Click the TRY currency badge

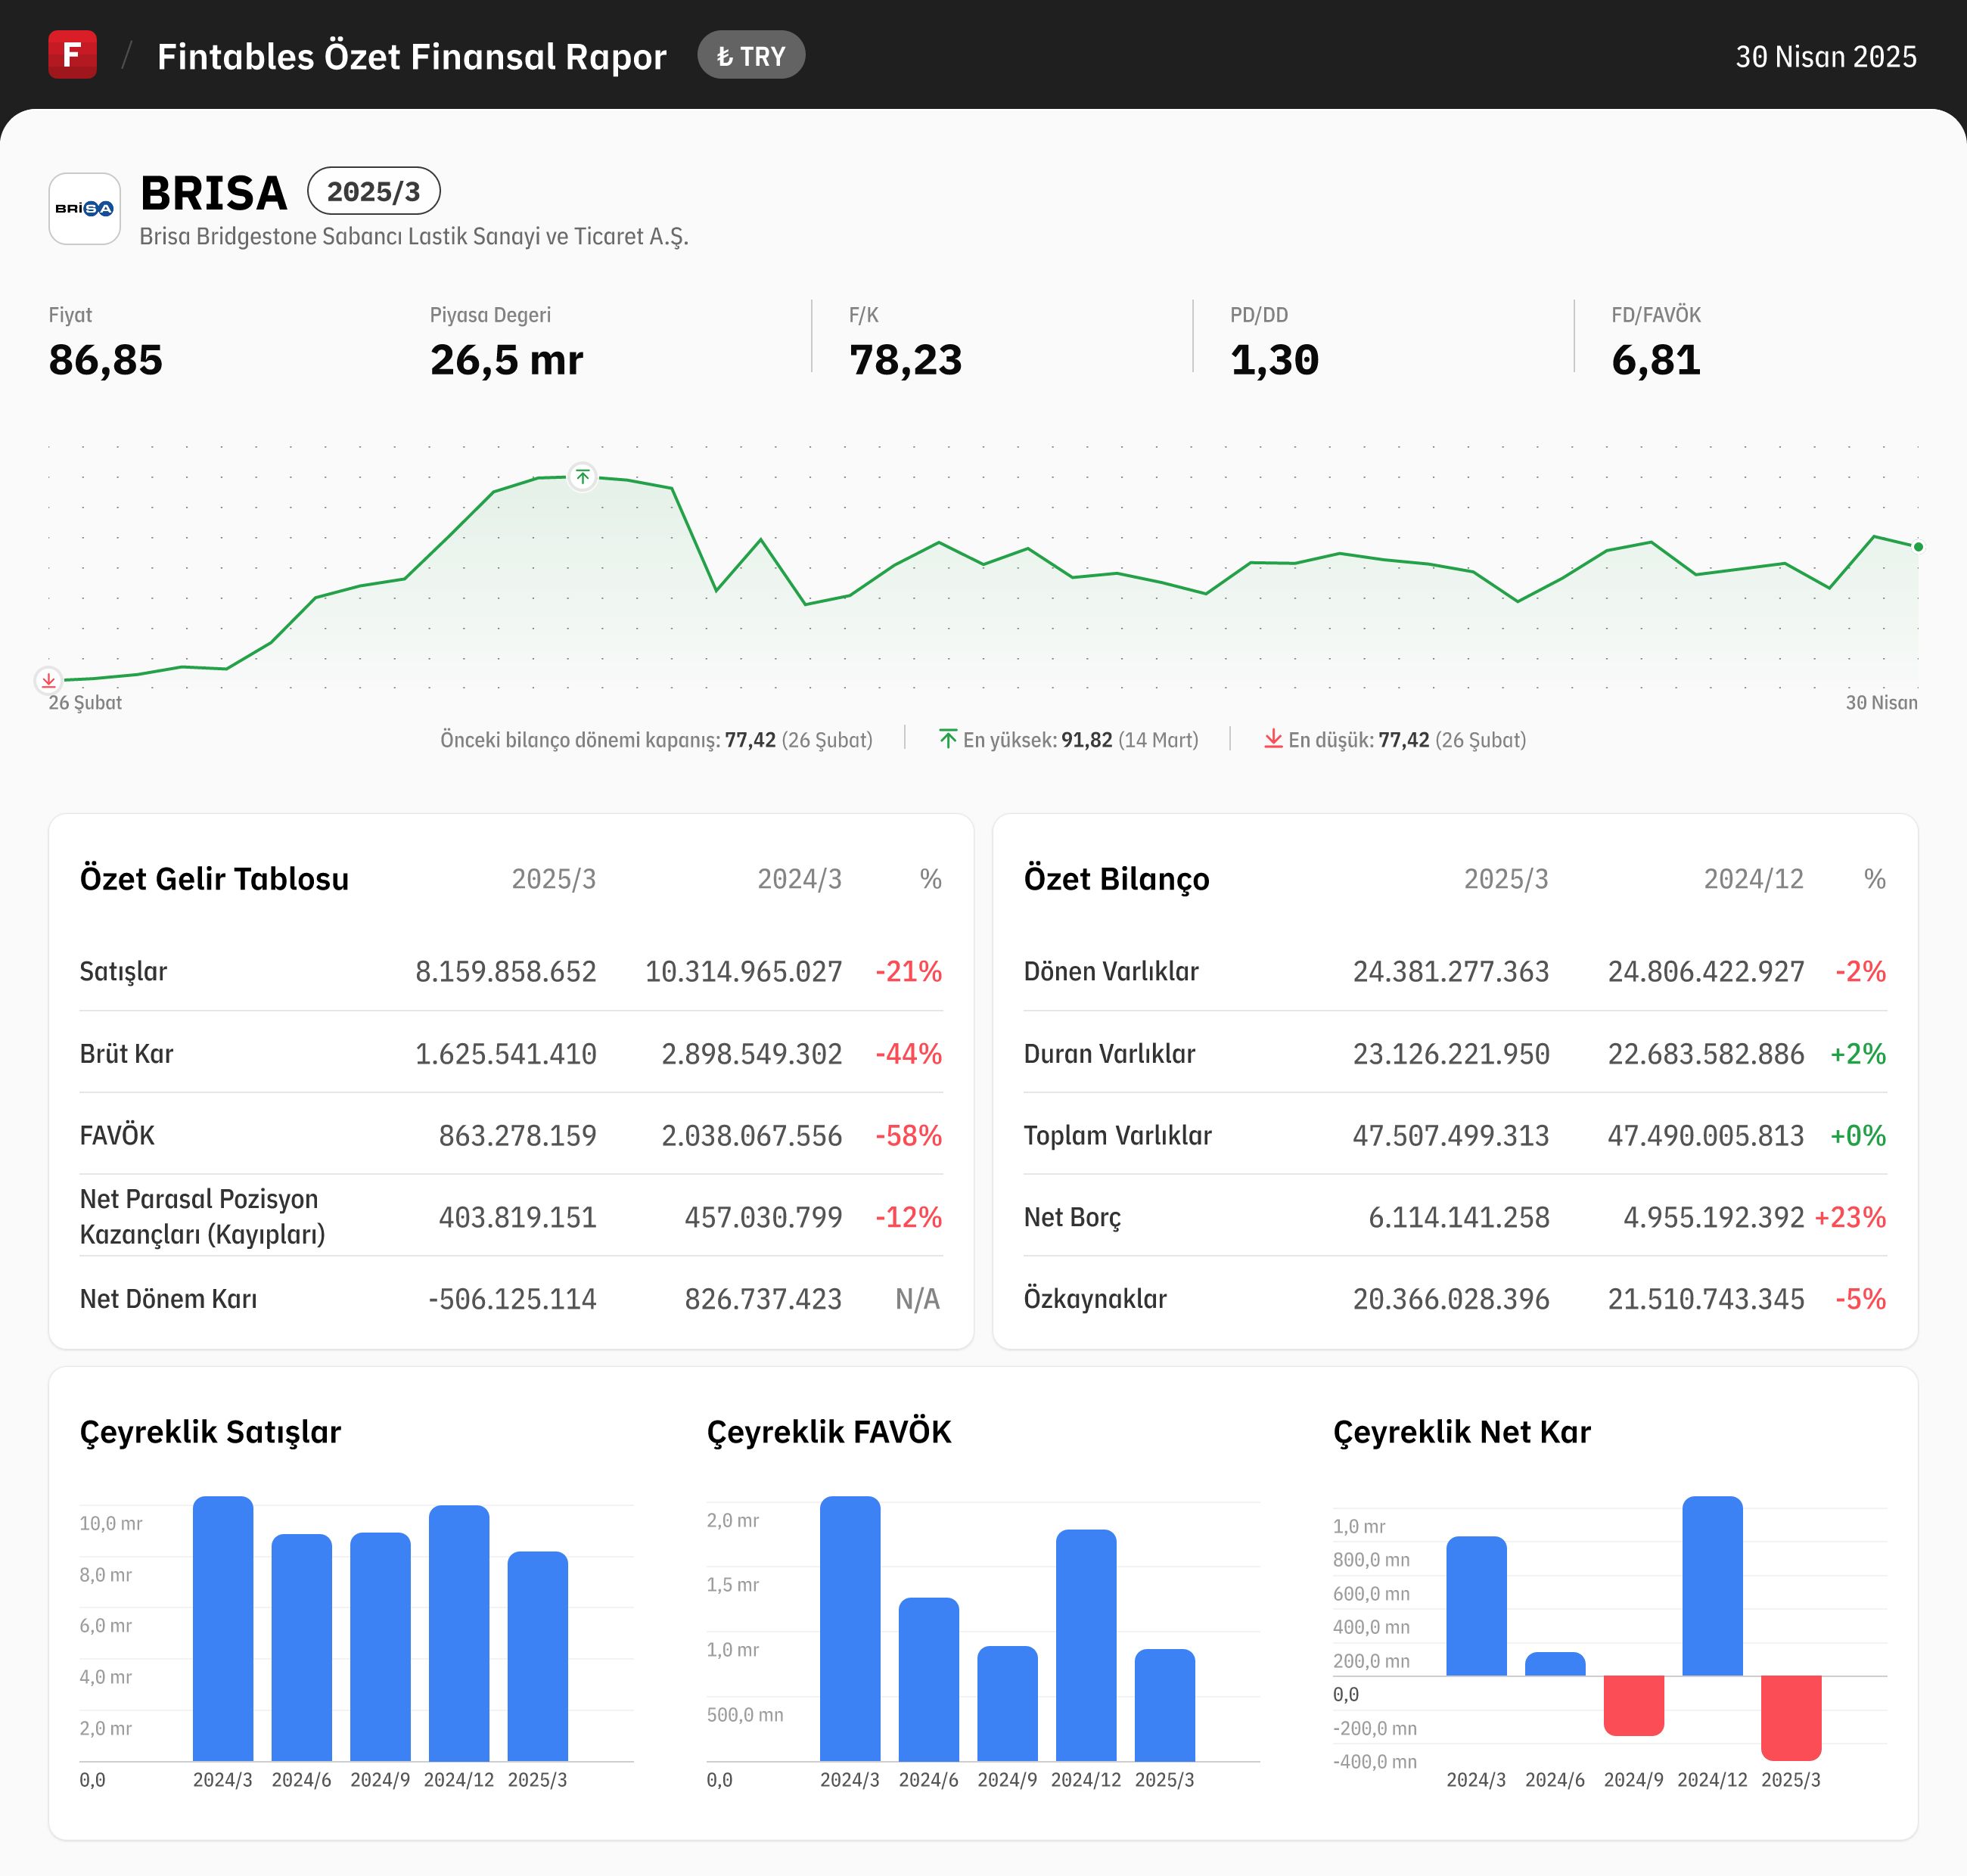pos(751,56)
